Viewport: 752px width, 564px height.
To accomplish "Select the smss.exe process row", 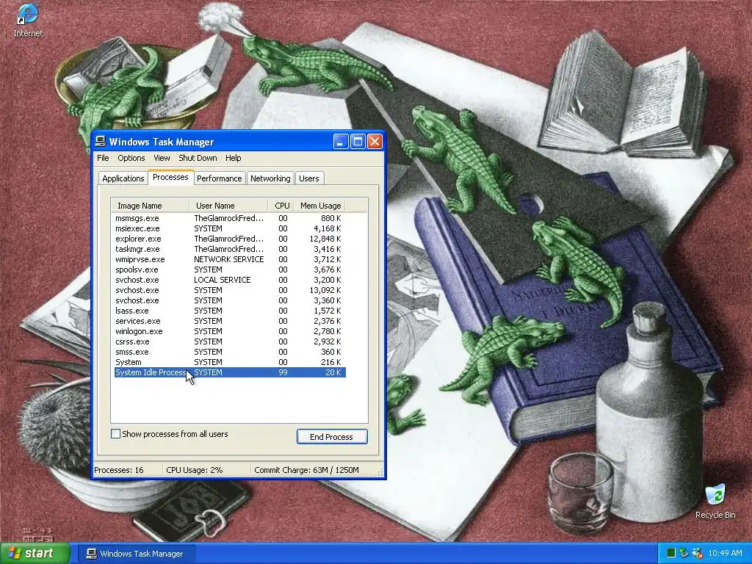I will 230,352.
